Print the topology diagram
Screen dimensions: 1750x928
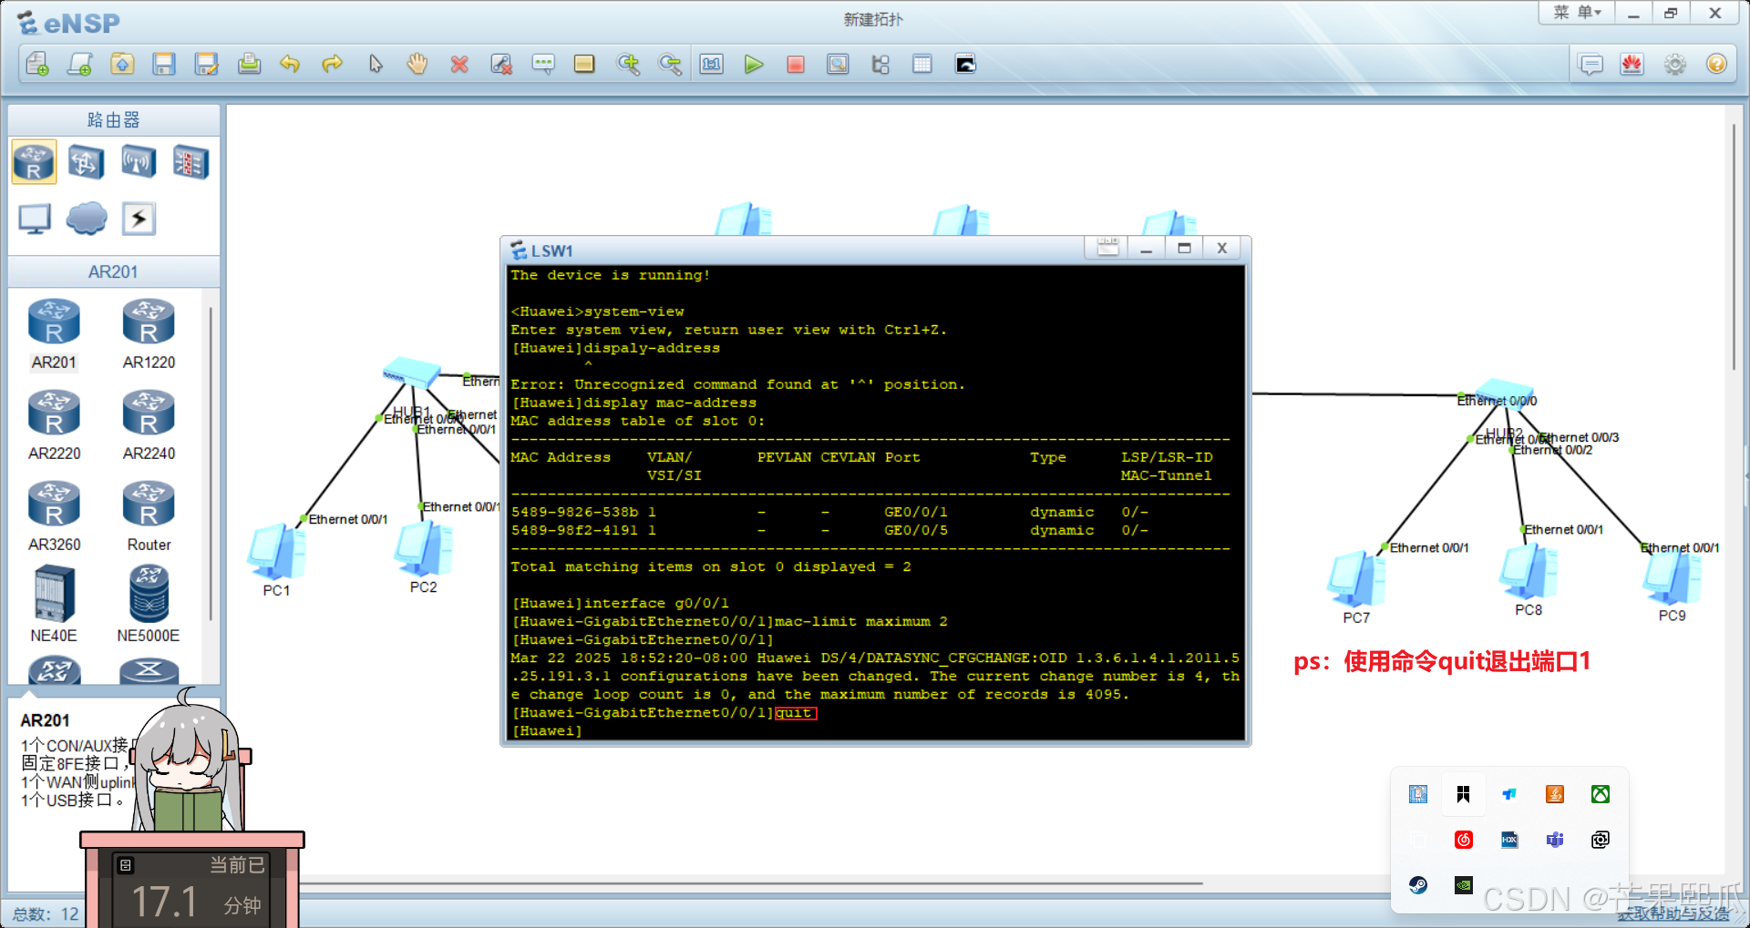pos(249,64)
